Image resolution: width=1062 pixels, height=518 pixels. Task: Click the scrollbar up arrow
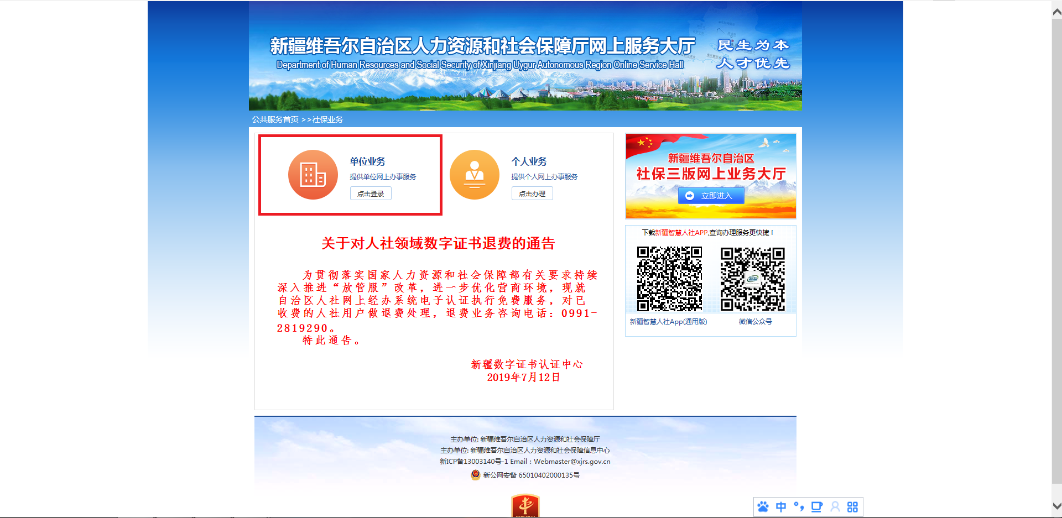[1056, 12]
